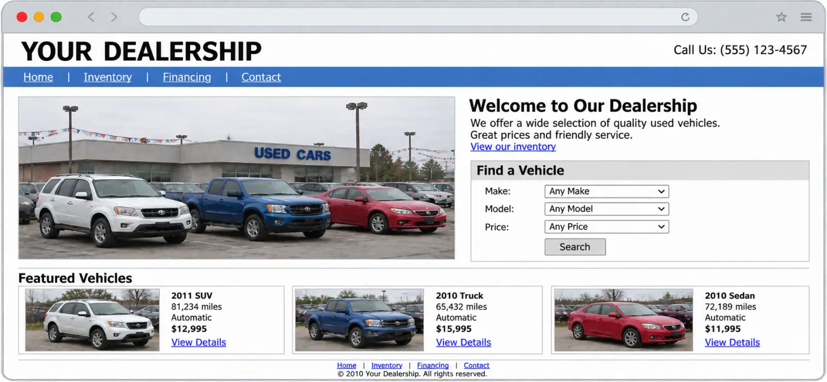View Details for the 2010 Truck
The image size is (827, 382).
(x=463, y=342)
